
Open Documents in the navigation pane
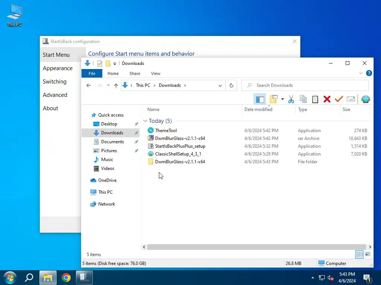click(x=112, y=141)
